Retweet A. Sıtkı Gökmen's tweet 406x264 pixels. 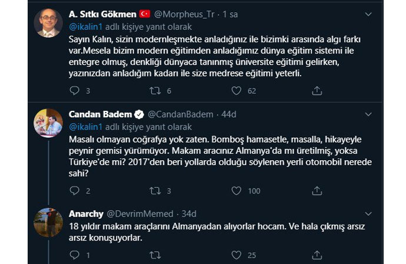coord(154,91)
